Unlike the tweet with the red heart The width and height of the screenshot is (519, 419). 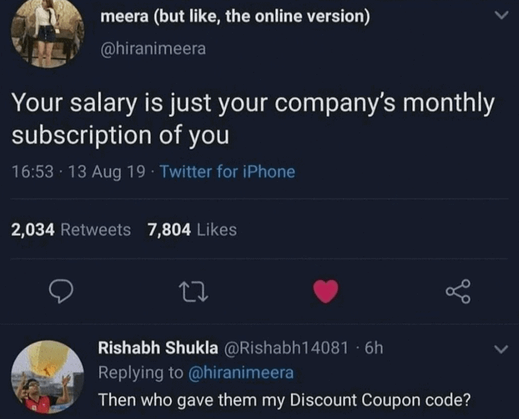(326, 291)
